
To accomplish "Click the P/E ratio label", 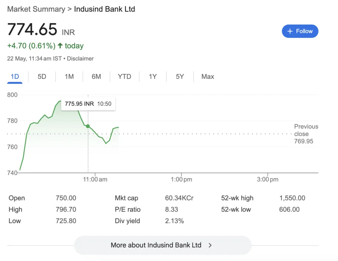I will coord(127,209).
